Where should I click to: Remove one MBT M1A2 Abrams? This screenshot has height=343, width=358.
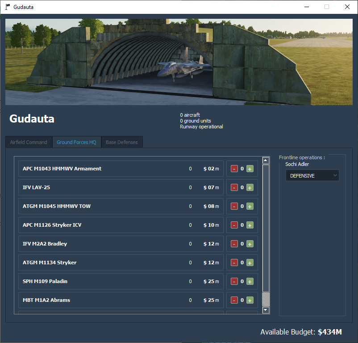[x=234, y=300]
